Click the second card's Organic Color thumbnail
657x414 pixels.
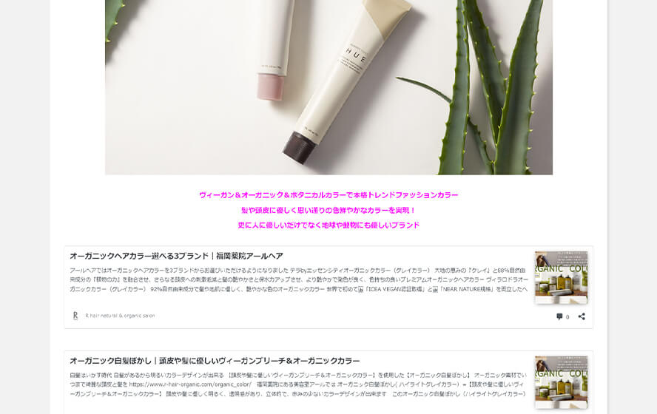click(x=561, y=382)
